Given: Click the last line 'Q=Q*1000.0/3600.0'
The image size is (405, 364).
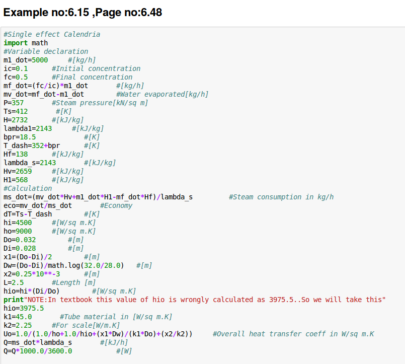Looking at the screenshot, I should click(38, 351).
